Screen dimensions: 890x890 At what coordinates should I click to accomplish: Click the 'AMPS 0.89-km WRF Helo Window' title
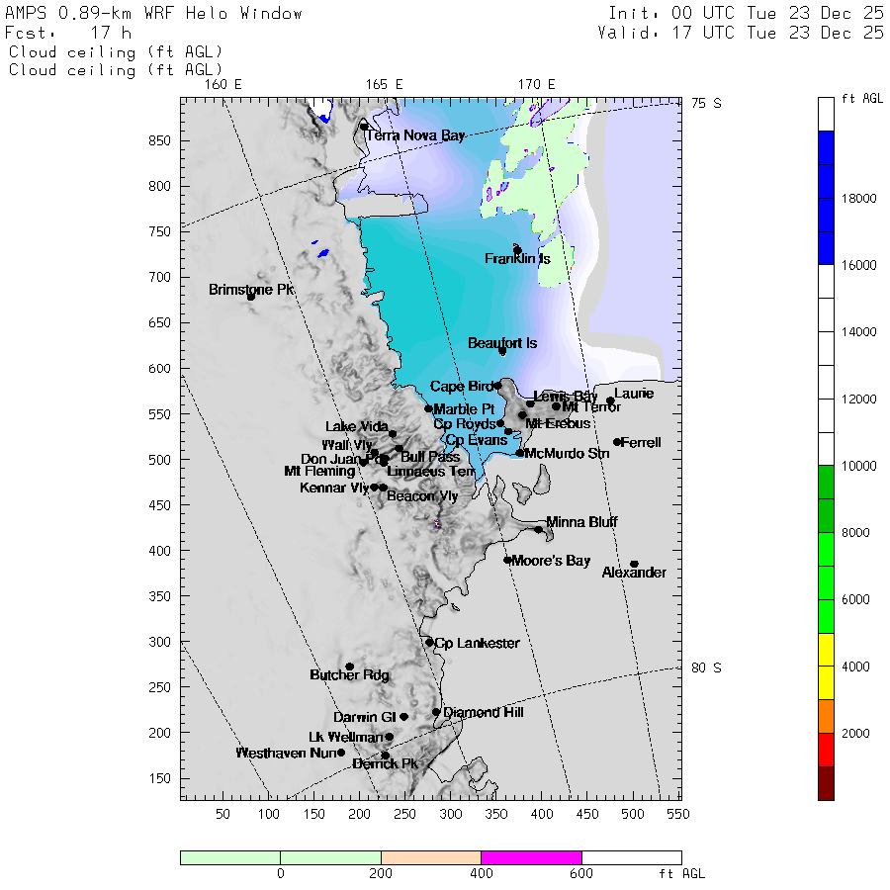153,13
